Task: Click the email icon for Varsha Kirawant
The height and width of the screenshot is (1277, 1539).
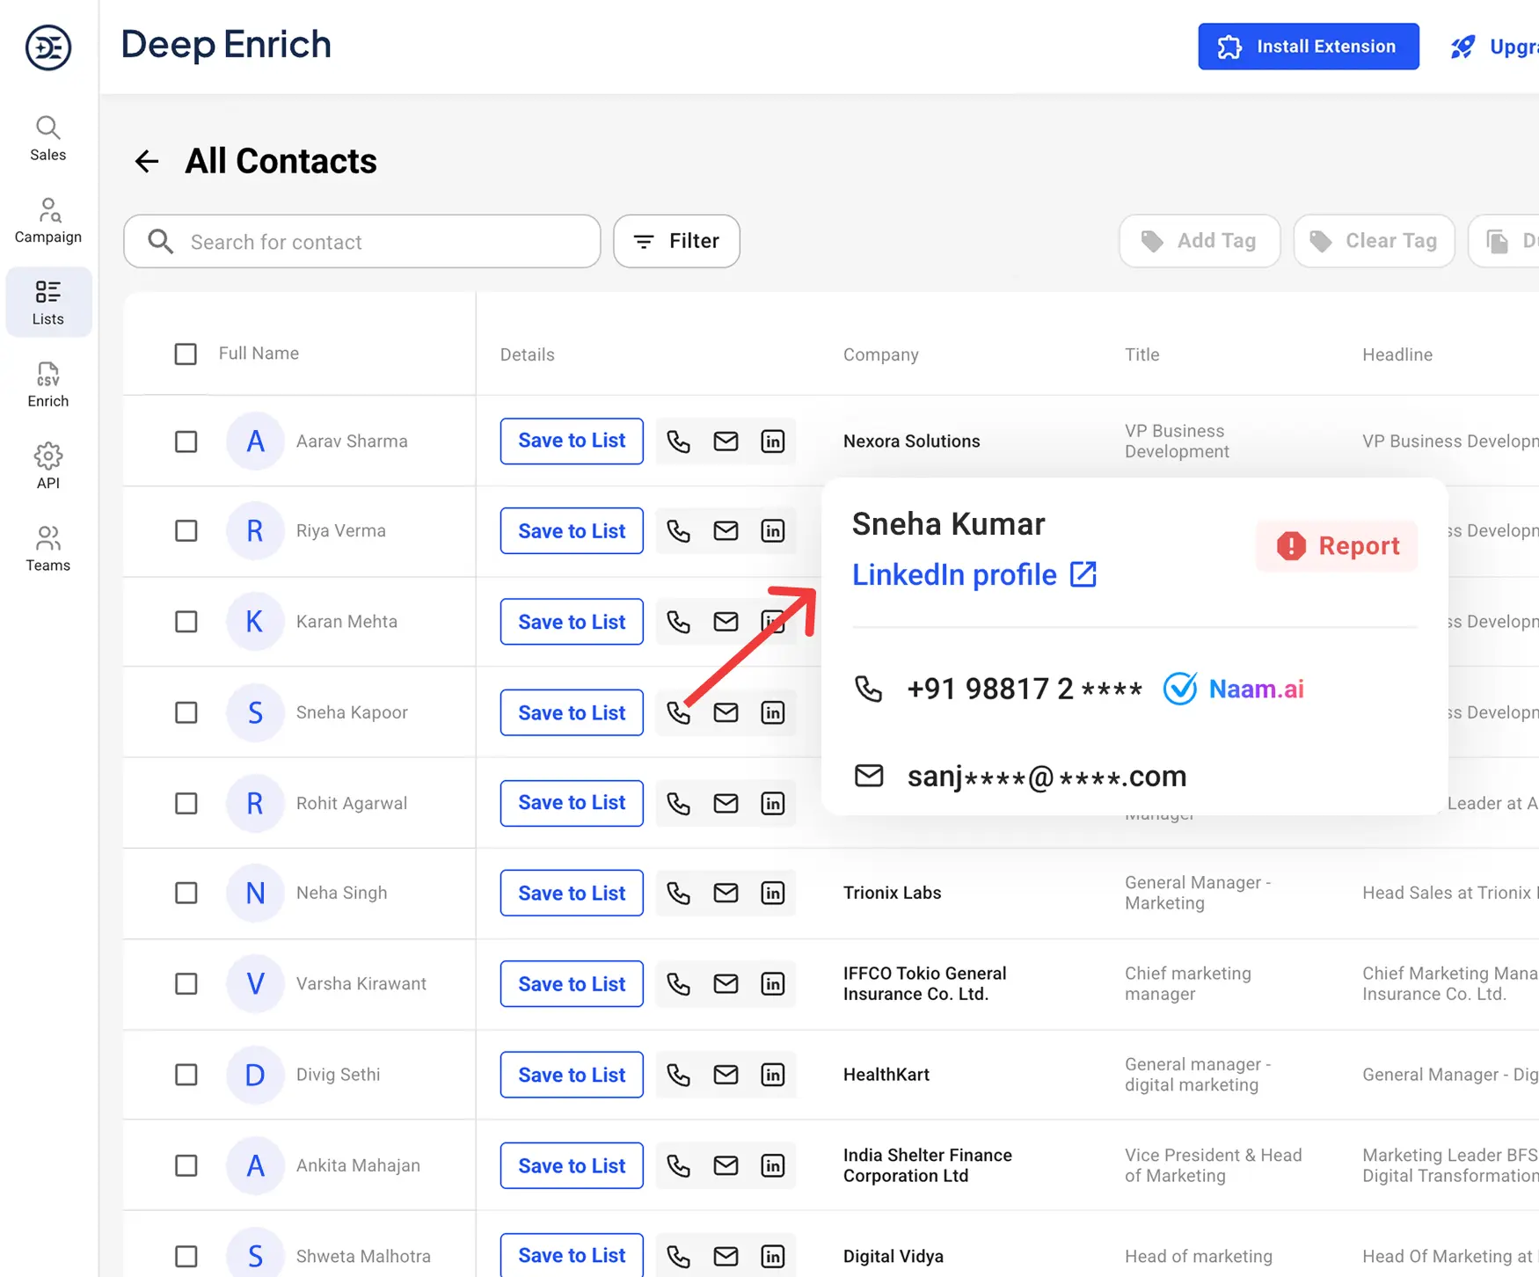Action: pos(726,984)
